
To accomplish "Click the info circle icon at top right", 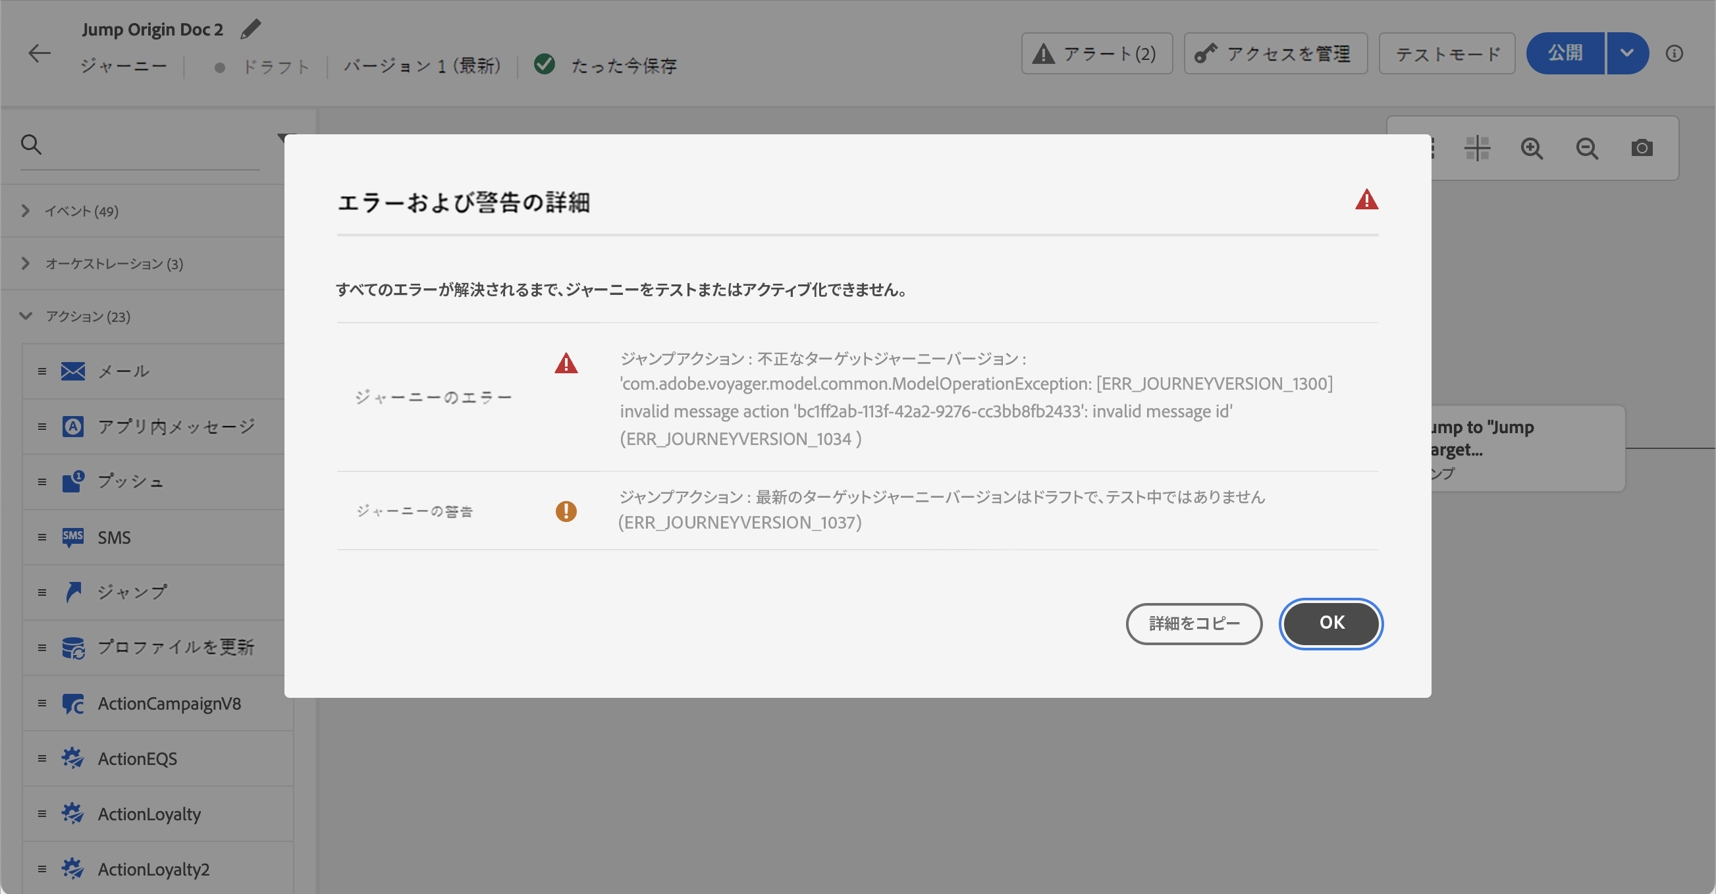I will (1674, 53).
